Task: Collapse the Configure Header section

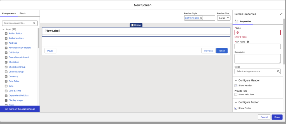Action: (236, 80)
